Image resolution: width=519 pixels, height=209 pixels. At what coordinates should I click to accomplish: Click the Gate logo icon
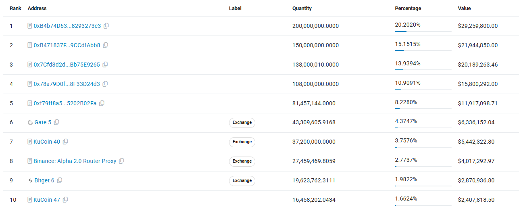[x=30, y=122]
